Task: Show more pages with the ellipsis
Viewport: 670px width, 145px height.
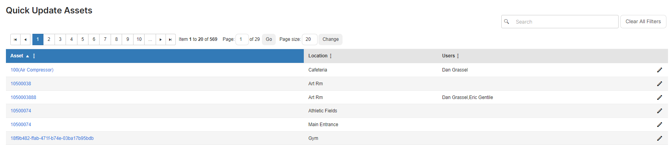Action: (x=150, y=39)
